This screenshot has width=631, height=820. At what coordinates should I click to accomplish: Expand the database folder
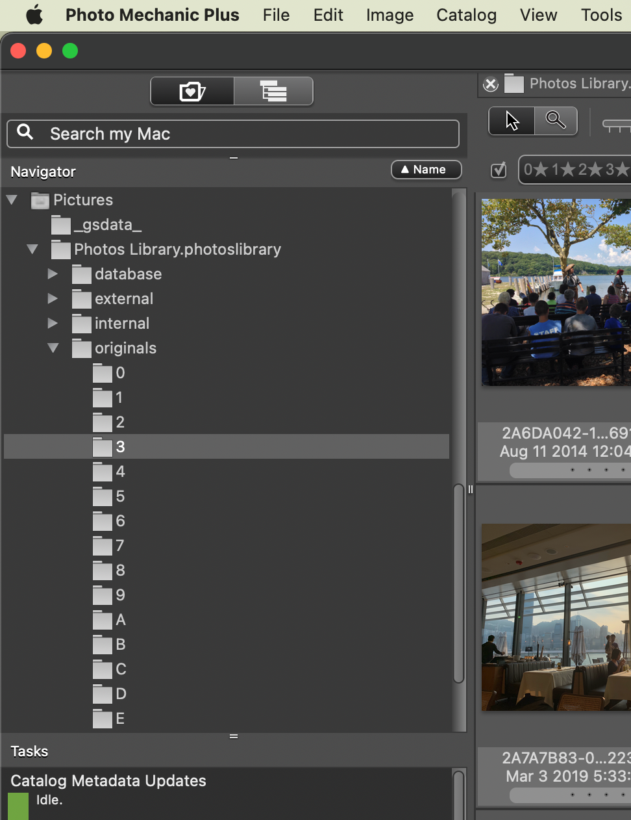(x=53, y=274)
